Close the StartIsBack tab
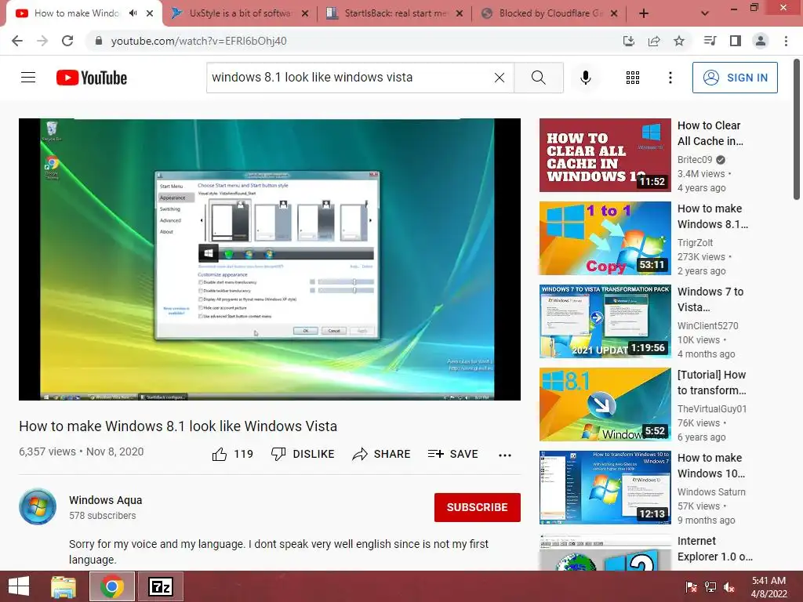Image resolution: width=803 pixels, height=602 pixels. tap(460, 13)
